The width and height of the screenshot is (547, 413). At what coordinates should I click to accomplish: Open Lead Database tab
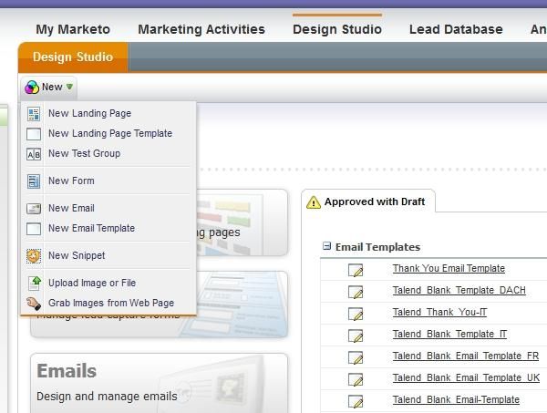pyautogui.click(x=456, y=29)
